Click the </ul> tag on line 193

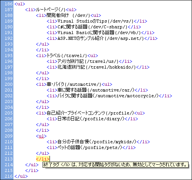[x=43, y=44]
